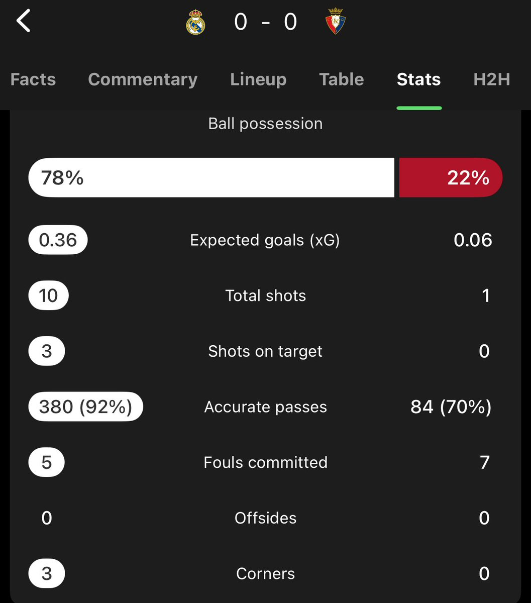Click the Expected goals (xG) label
Image resolution: width=531 pixels, height=603 pixels.
265,240
